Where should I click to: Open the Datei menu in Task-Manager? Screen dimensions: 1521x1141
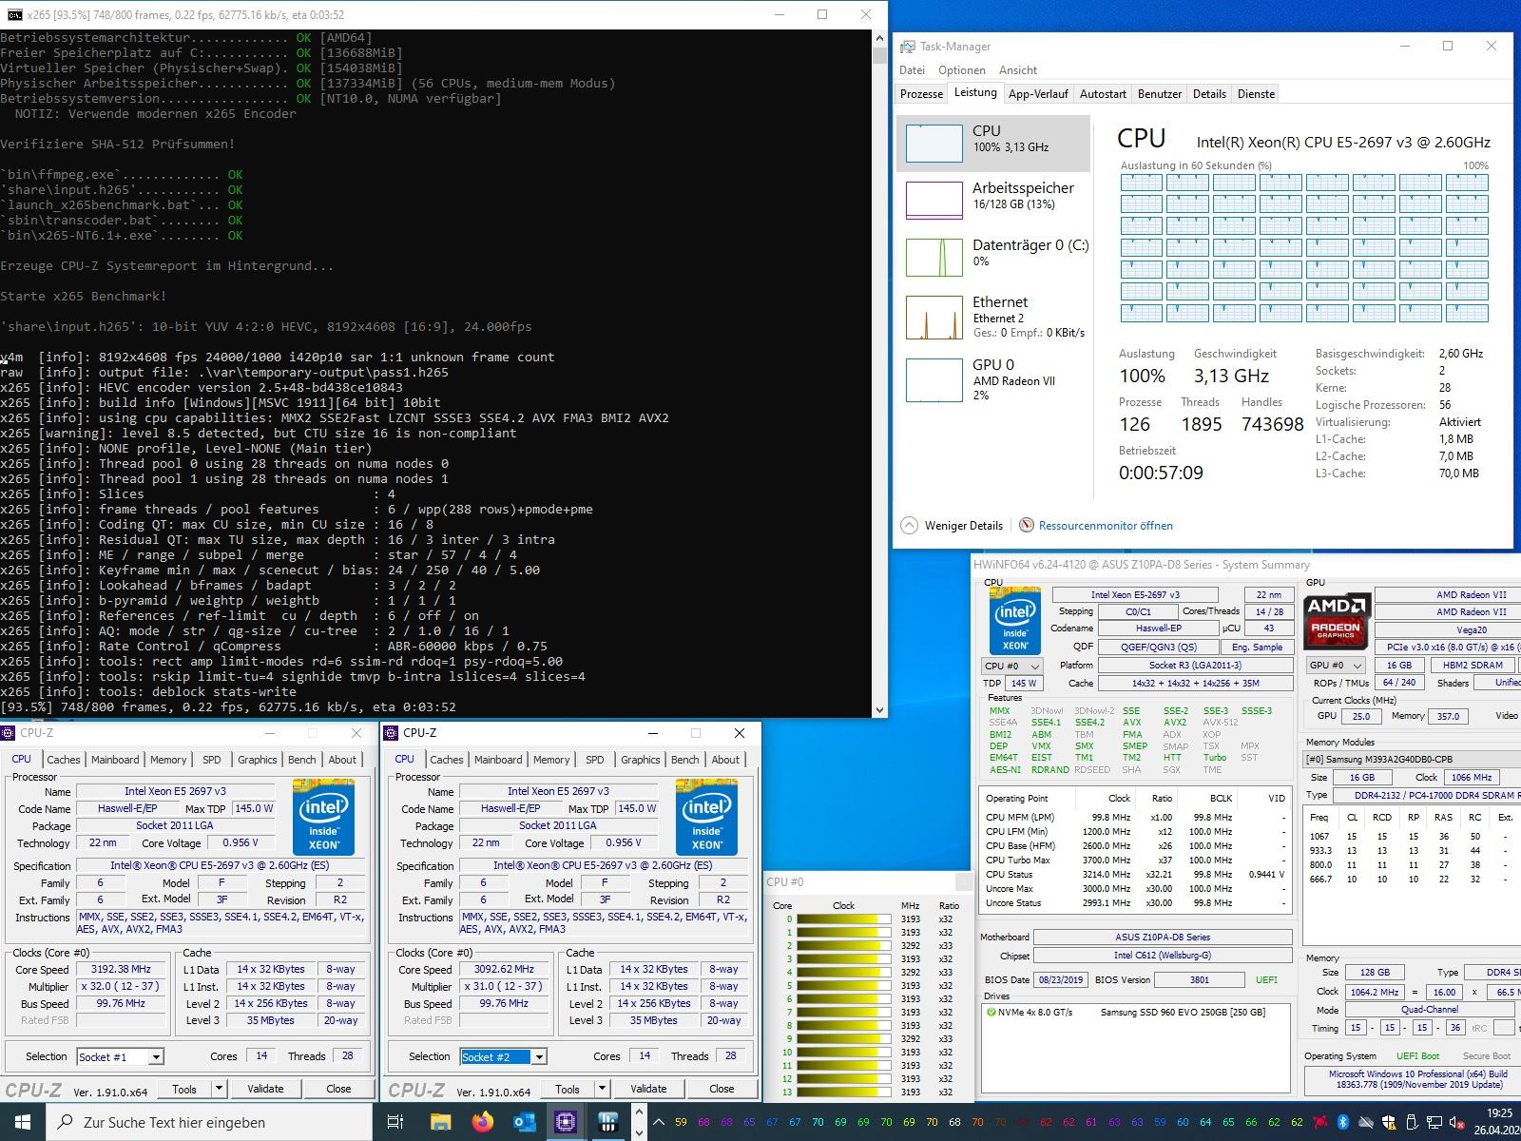coord(912,69)
